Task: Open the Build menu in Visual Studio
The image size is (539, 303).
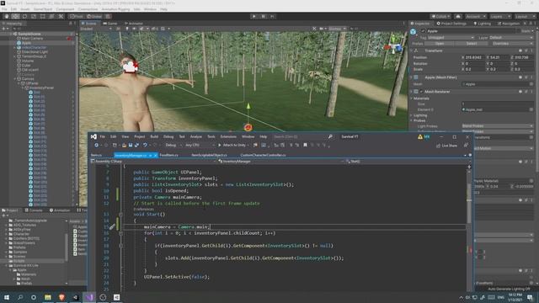Action: click(154, 136)
